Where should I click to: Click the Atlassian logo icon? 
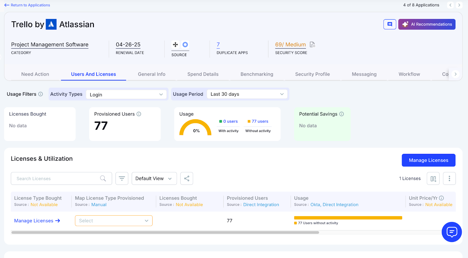(x=51, y=24)
